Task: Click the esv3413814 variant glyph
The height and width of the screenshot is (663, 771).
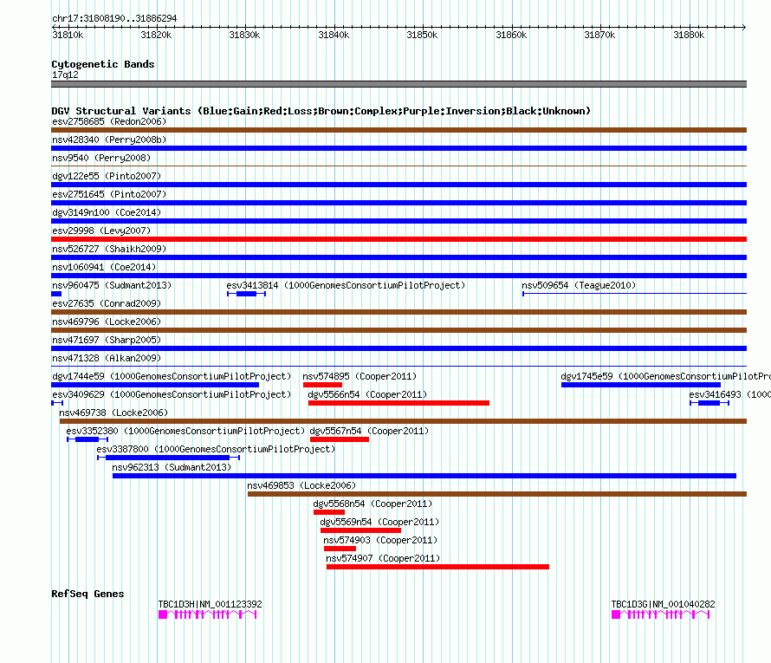Action: (x=246, y=294)
